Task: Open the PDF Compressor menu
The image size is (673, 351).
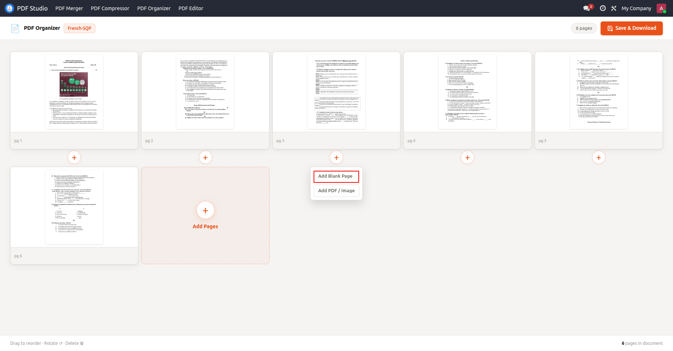Action: (110, 8)
